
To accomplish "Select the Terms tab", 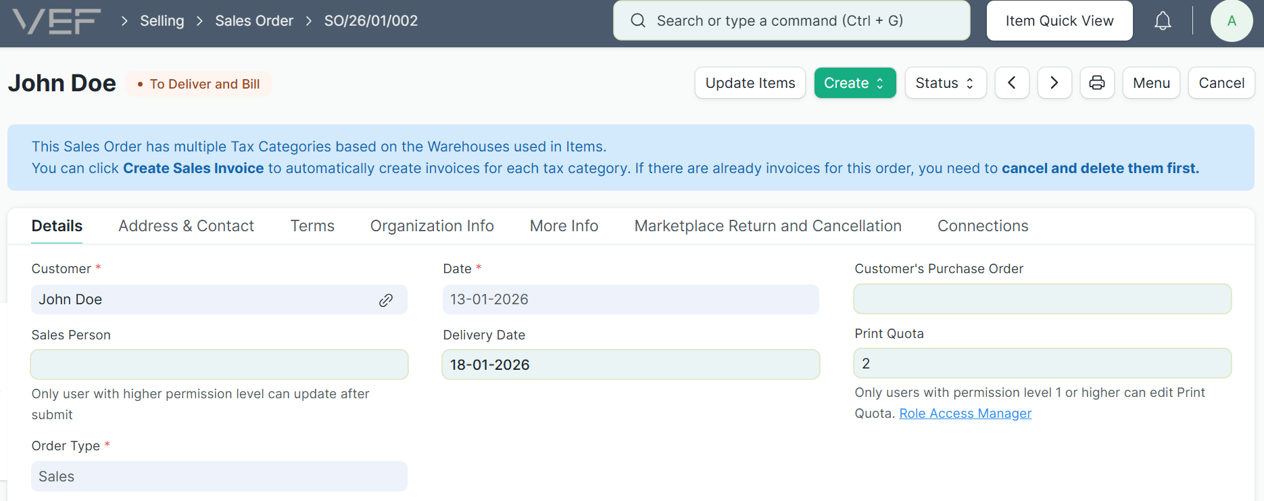I will tap(312, 226).
